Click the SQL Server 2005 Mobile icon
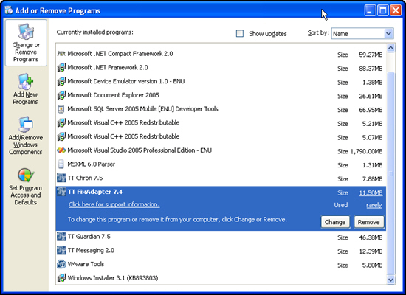Screen dimensions: 406x295 coord(61,109)
